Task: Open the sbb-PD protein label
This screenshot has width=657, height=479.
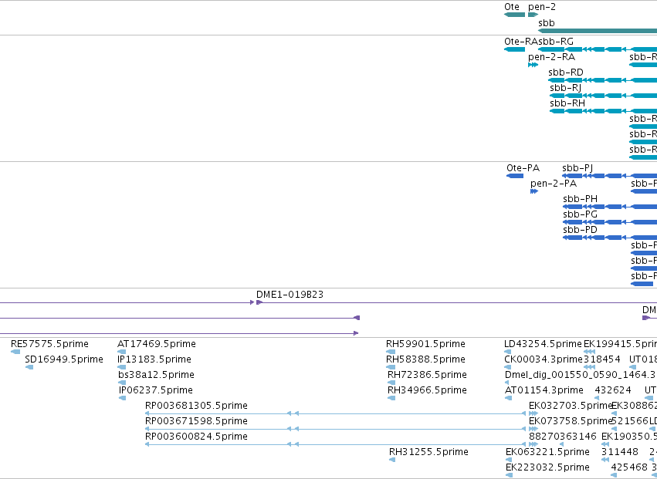Action: (581, 231)
